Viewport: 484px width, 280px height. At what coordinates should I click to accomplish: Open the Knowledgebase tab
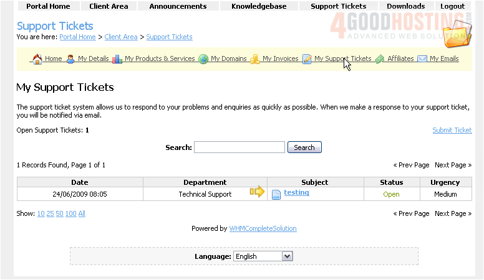259,6
